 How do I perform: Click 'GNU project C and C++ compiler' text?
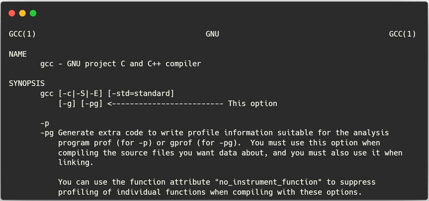tap(134, 64)
